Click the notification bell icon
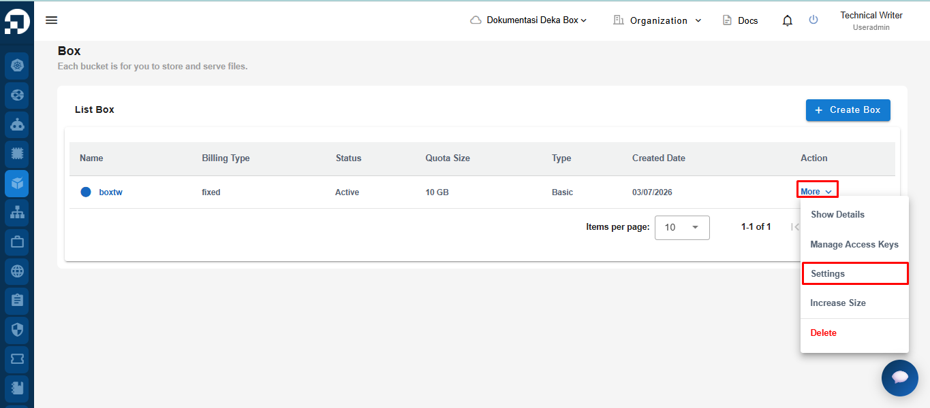 point(788,20)
